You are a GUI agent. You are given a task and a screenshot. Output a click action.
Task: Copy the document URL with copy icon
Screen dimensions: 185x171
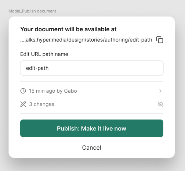click(x=160, y=40)
